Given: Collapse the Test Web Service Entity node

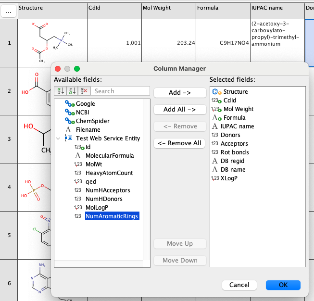Looking at the screenshot, I should (59, 138).
